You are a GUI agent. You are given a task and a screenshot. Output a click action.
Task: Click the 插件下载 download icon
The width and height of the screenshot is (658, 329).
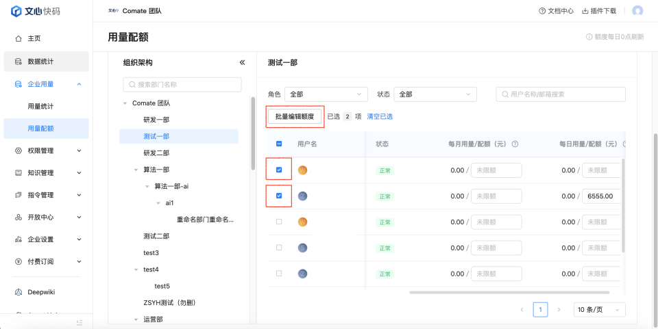coord(585,11)
